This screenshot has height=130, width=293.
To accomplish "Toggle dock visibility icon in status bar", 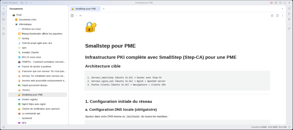I will click(3, 127).
